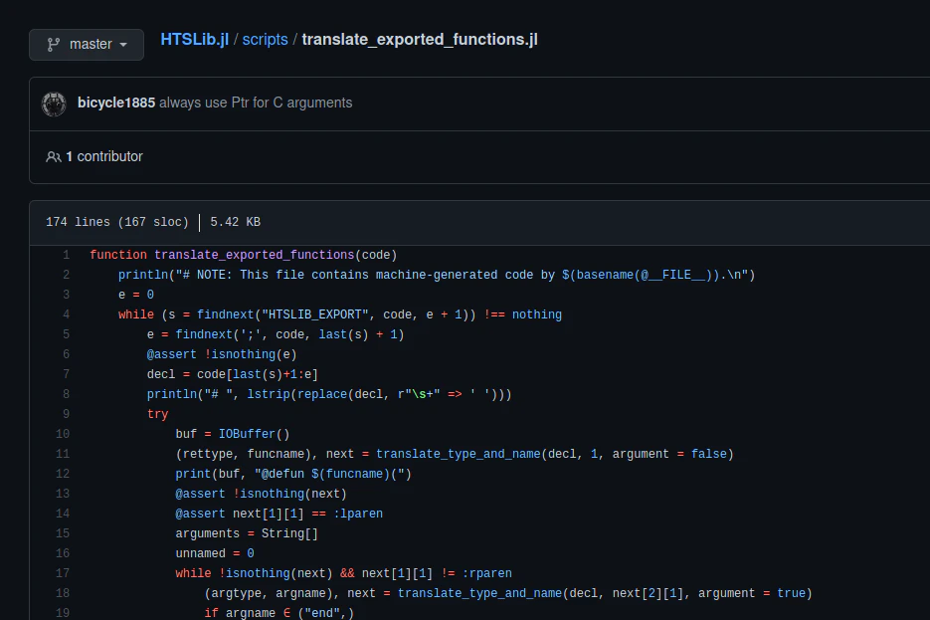Click line number 10 in the gutter
This screenshot has width=930, height=620.
(x=63, y=434)
